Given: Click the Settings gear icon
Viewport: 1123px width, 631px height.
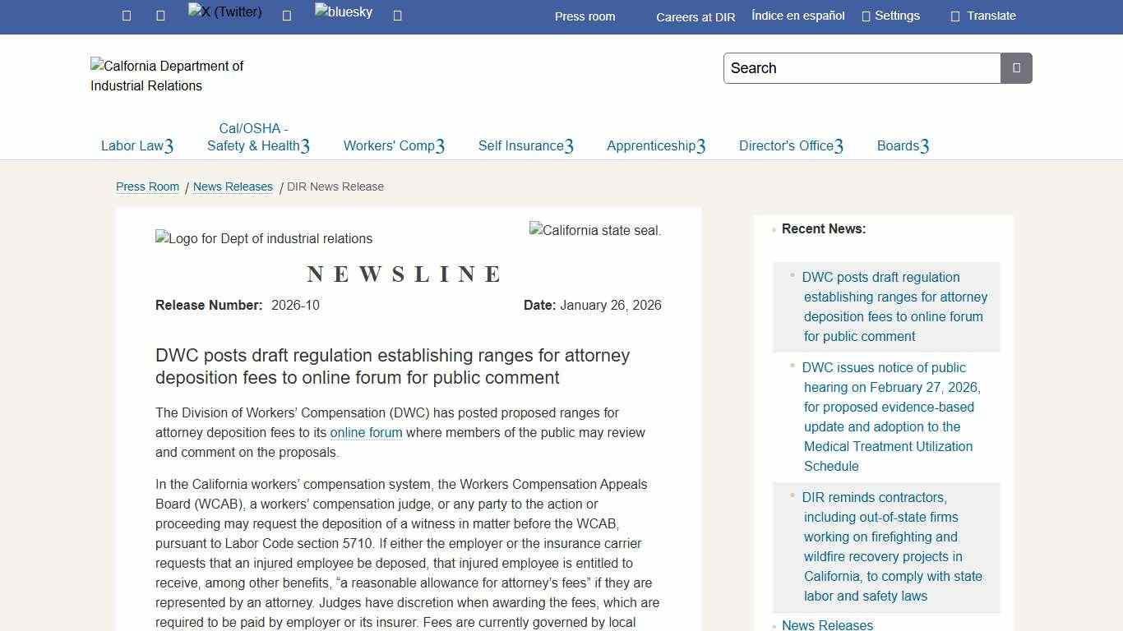Looking at the screenshot, I should pyautogui.click(x=890, y=15).
